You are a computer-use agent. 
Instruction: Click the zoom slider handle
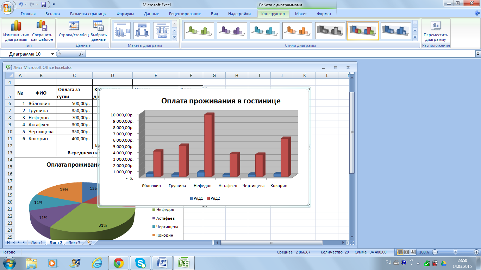(456, 252)
